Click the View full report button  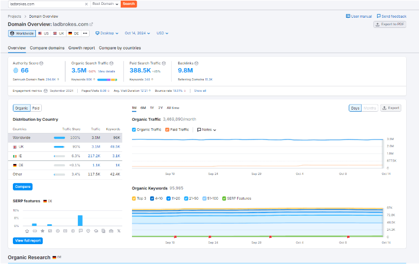tap(28, 241)
